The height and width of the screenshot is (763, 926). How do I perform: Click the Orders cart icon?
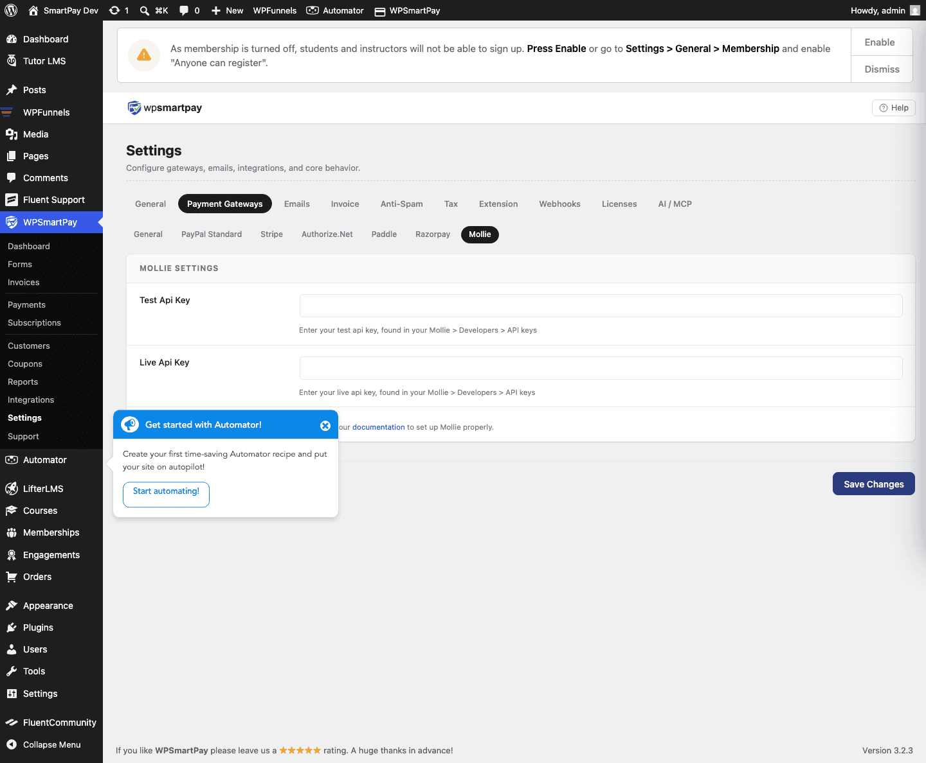[x=12, y=577]
